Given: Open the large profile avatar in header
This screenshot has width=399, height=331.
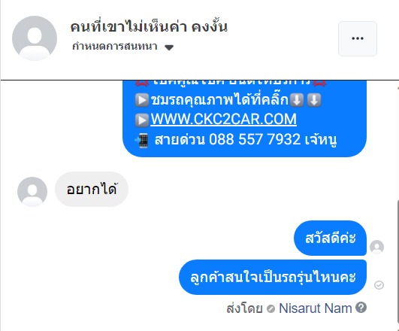Looking at the screenshot, I should click(x=35, y=38).
